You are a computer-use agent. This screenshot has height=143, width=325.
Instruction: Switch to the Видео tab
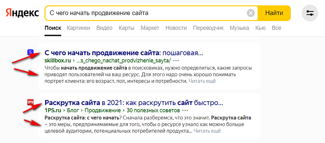pos(104,28)
